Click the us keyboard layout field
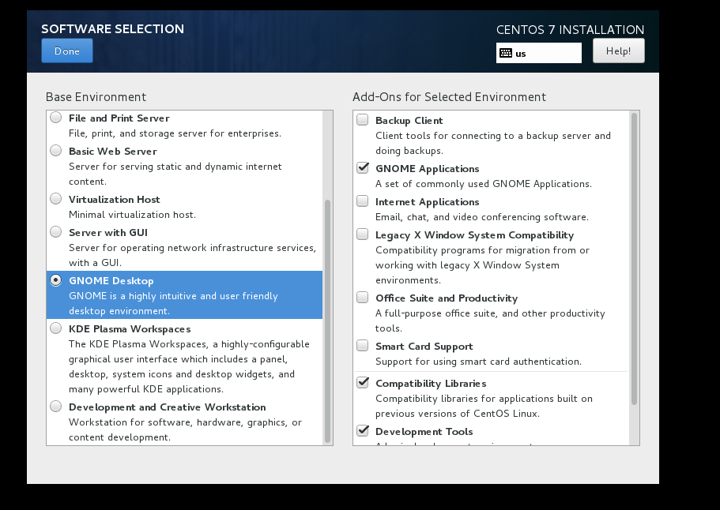 (547, 54)
